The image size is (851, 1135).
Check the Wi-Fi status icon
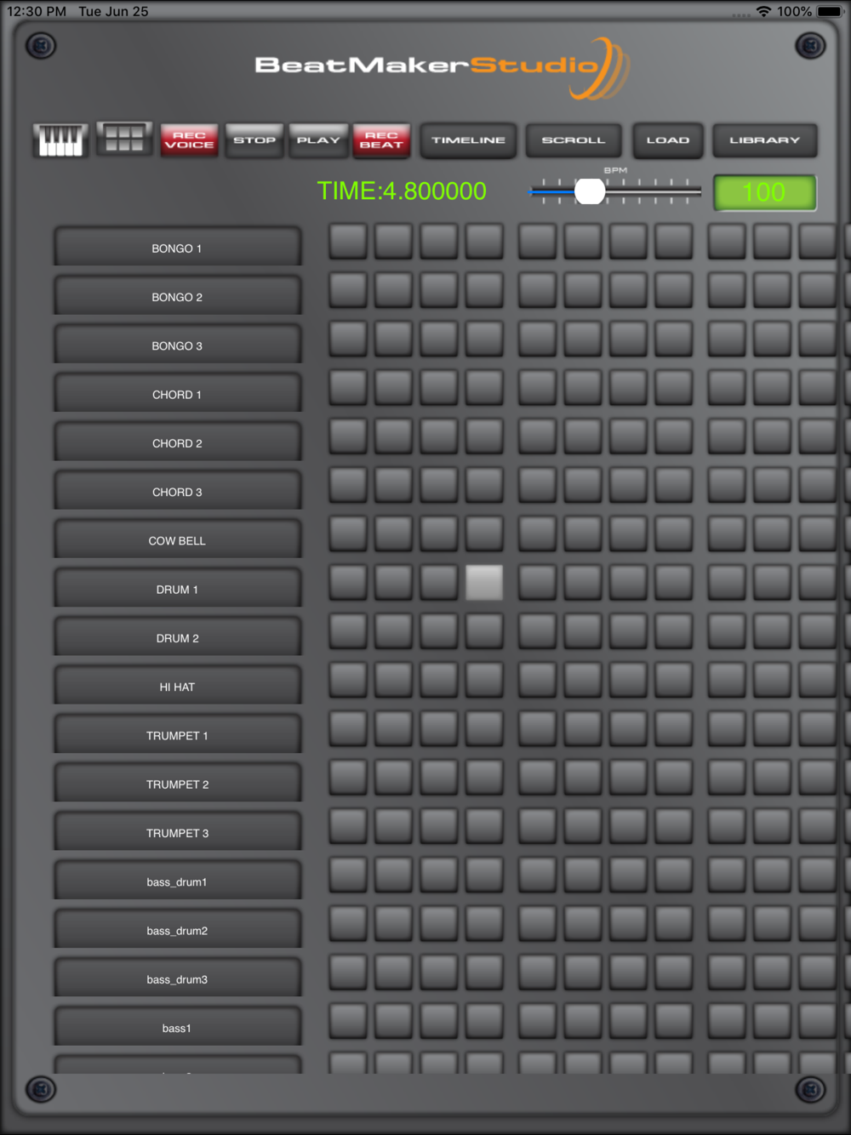click(763, 12)
